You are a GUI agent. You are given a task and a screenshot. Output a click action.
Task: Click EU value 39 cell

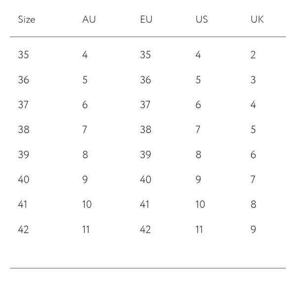[145, 155]
